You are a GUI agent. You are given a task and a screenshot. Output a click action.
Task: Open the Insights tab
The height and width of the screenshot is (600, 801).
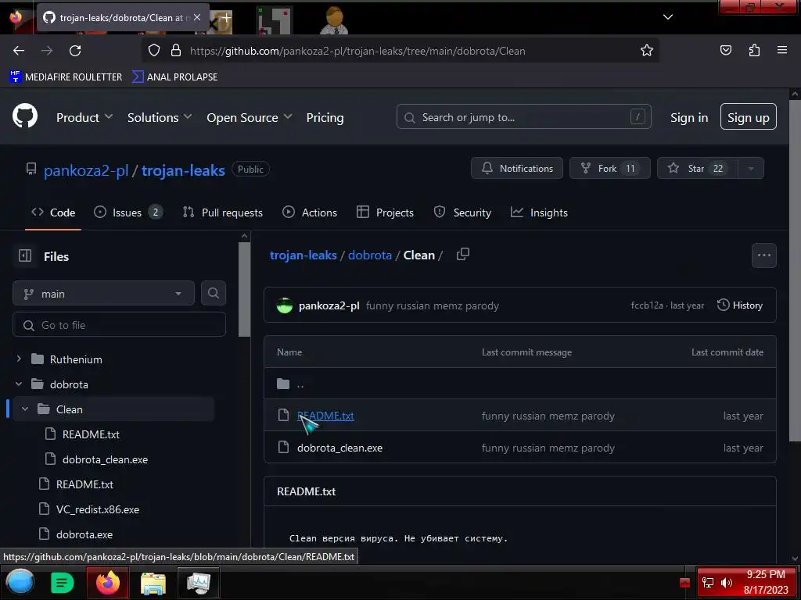[x=539, y=212]
